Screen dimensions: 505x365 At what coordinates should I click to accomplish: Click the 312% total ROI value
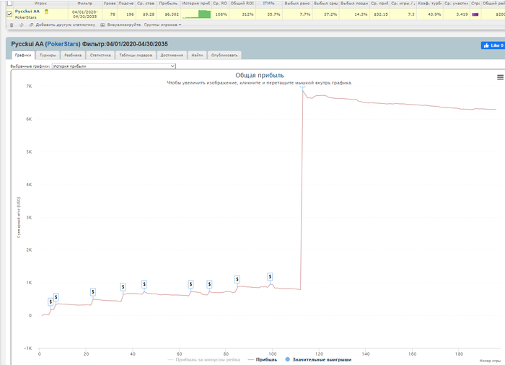point(247,14)
